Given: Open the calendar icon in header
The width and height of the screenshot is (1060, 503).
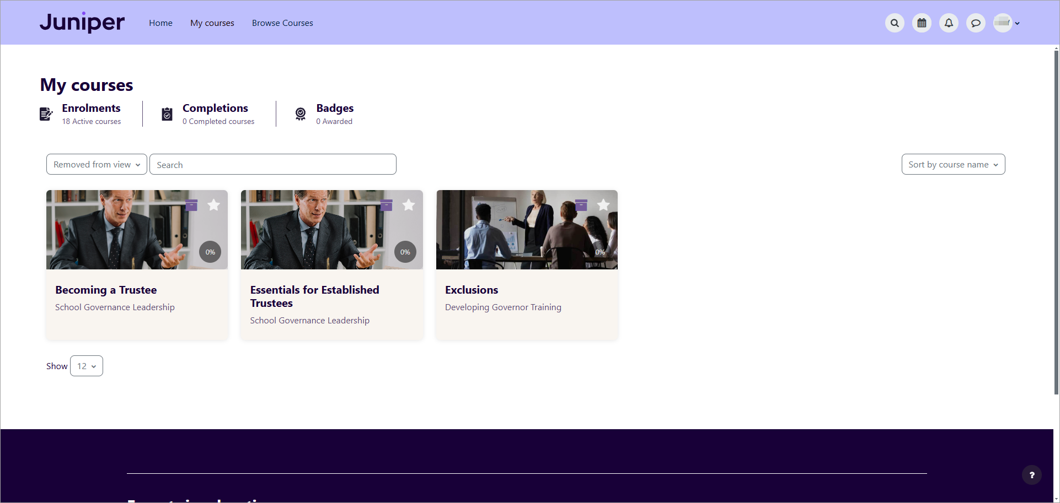Looking at the screenshot, I should click(922, 23).
